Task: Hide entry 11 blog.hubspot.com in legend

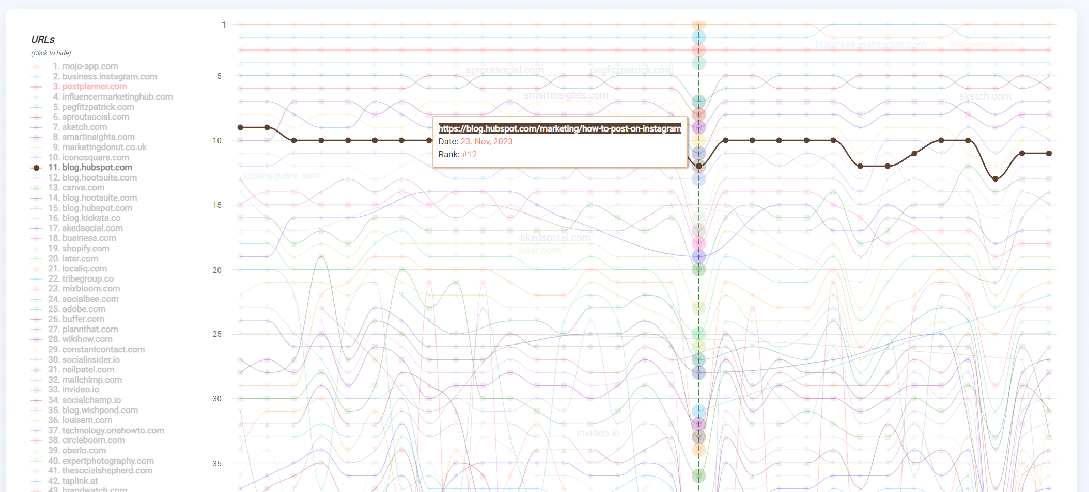Action: click(x=81, y=167)
